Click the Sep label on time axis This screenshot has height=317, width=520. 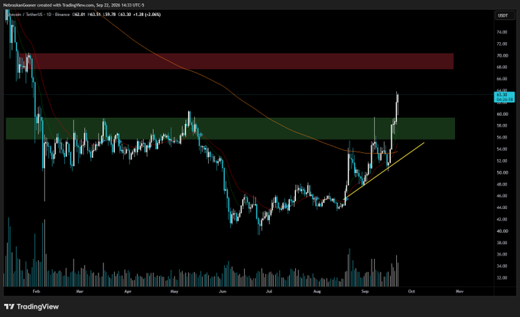pos(365,292)
